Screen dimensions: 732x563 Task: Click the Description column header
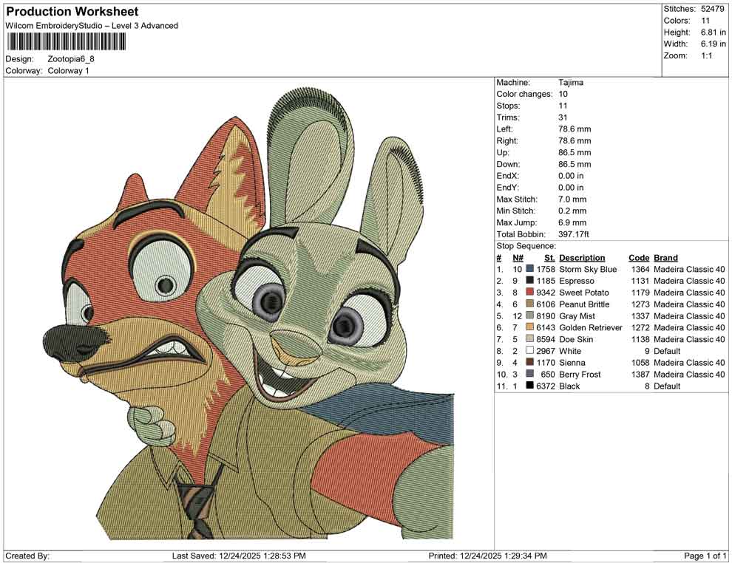pos(583,257)
